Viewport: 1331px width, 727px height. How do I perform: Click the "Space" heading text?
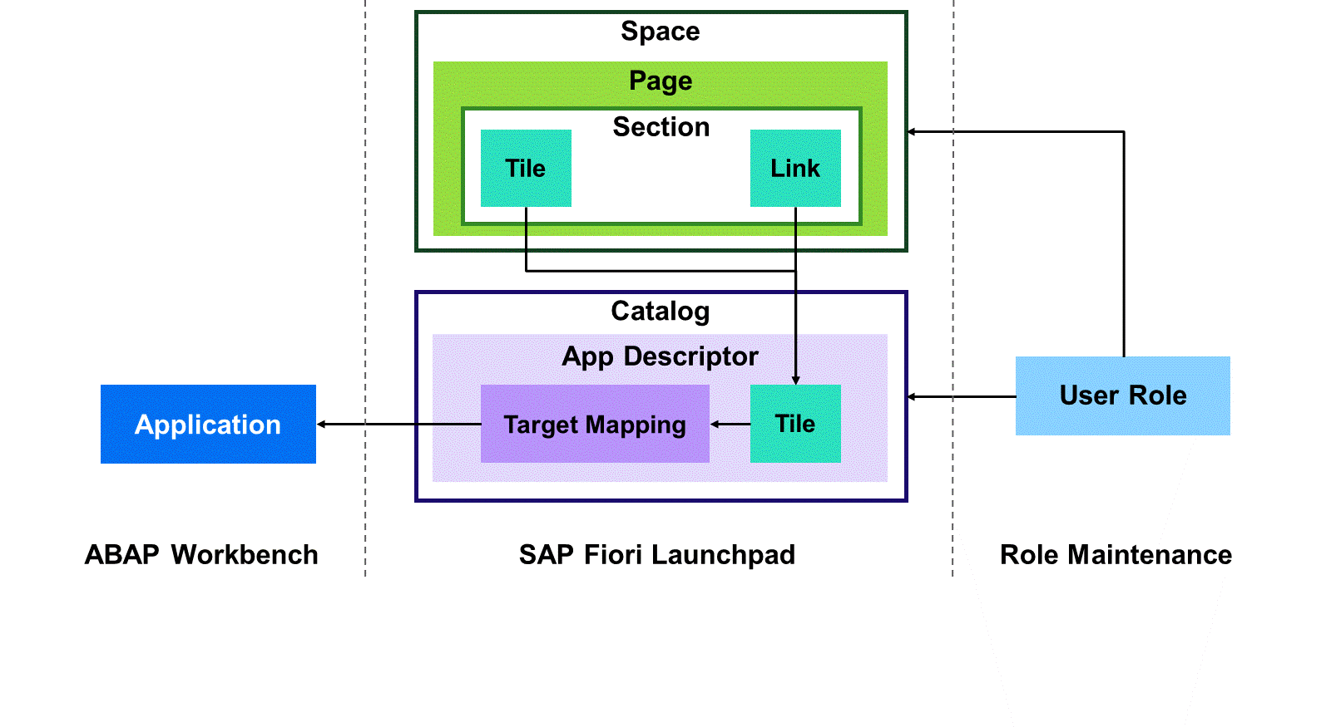tap(661, 32)
